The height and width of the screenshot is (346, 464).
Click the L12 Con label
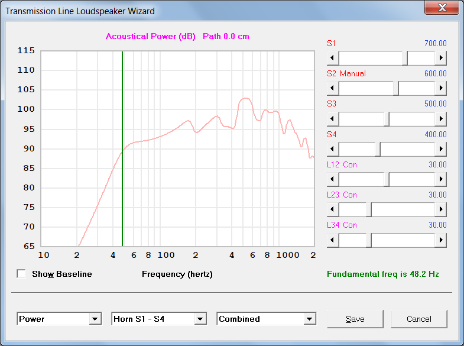coord(342,164)
